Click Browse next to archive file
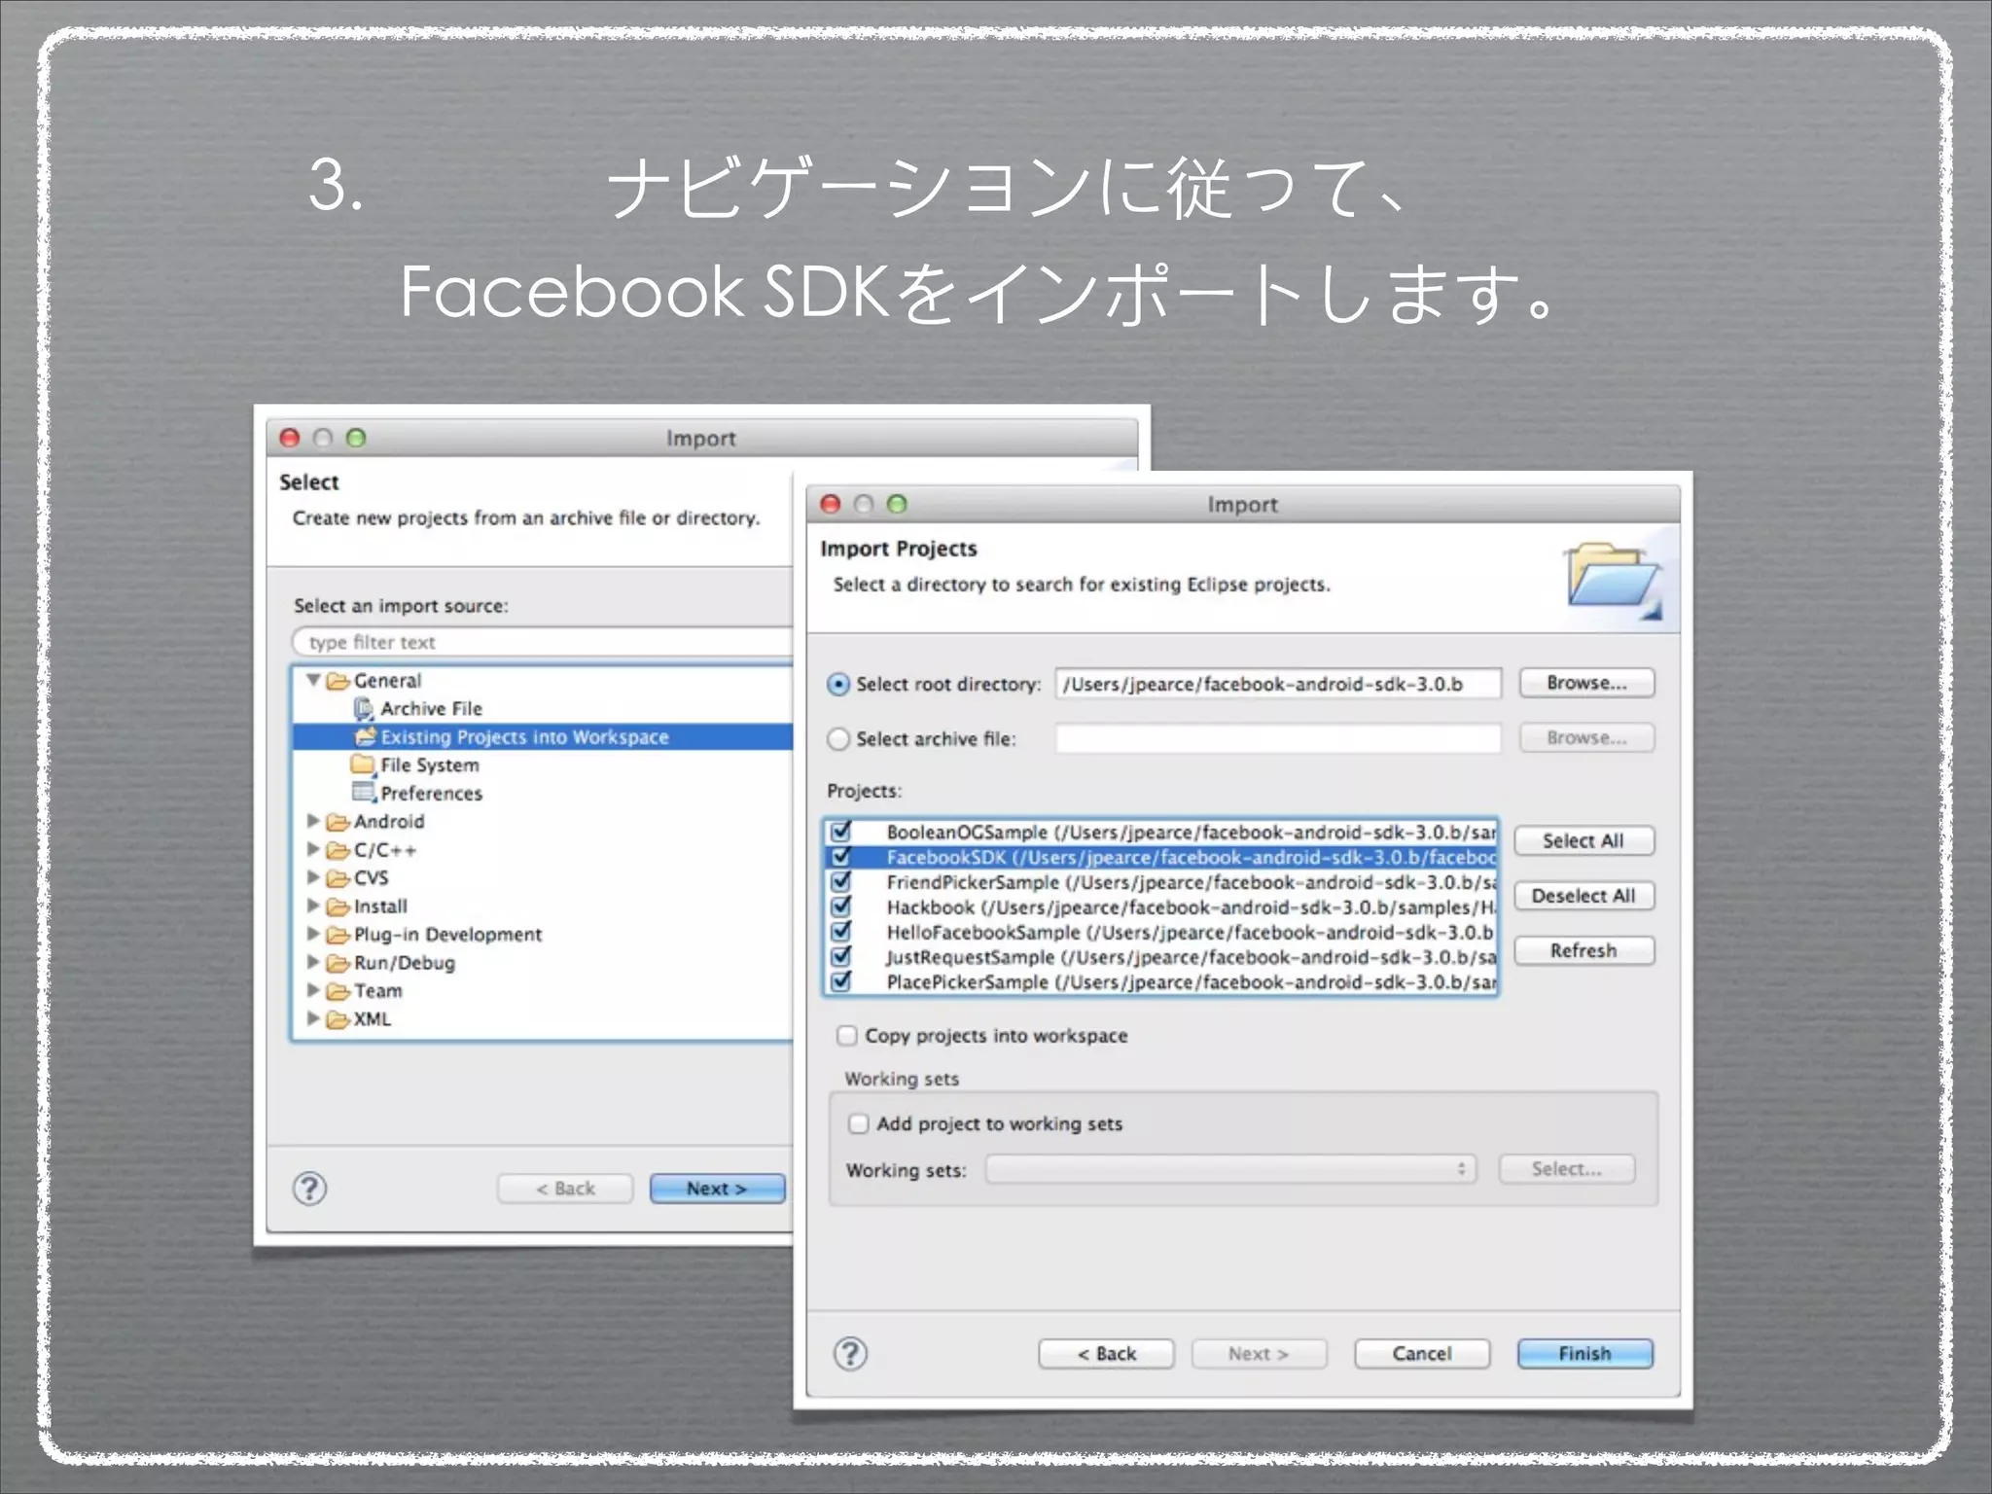Image resolution: width=1992 pixels, height=1494 pixels. tap(1586, 737)
